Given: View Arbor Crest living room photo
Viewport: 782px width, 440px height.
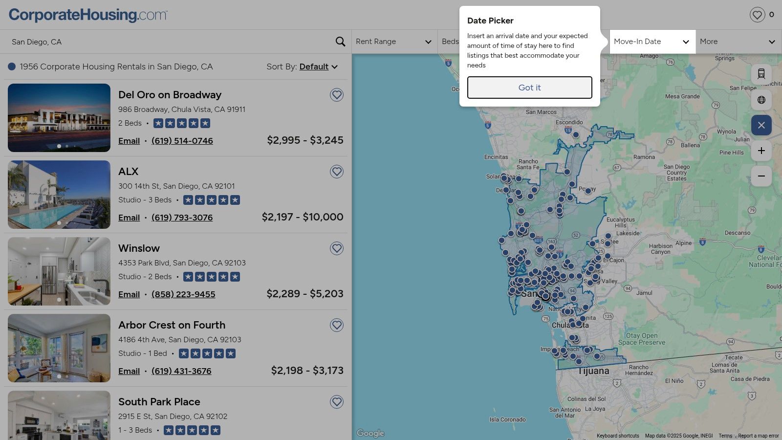Looking at the screenshot, I should (59, 348).
